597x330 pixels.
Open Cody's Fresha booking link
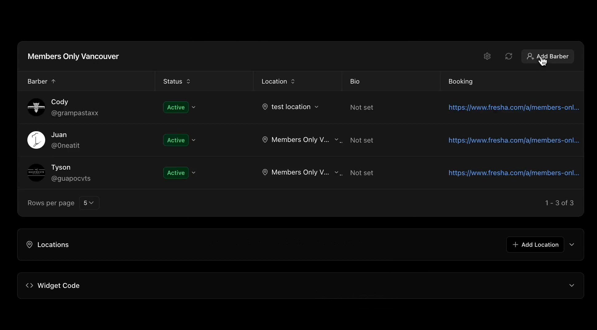513,107
